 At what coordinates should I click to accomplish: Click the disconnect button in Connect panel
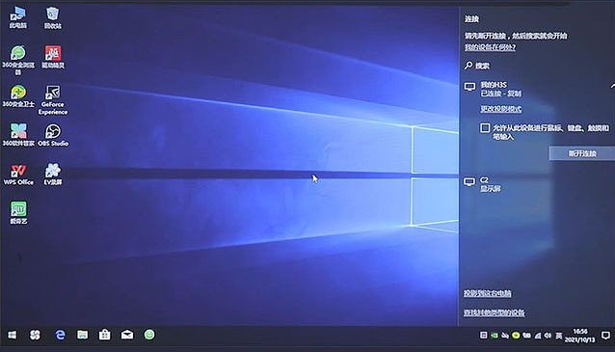[582, 153]
